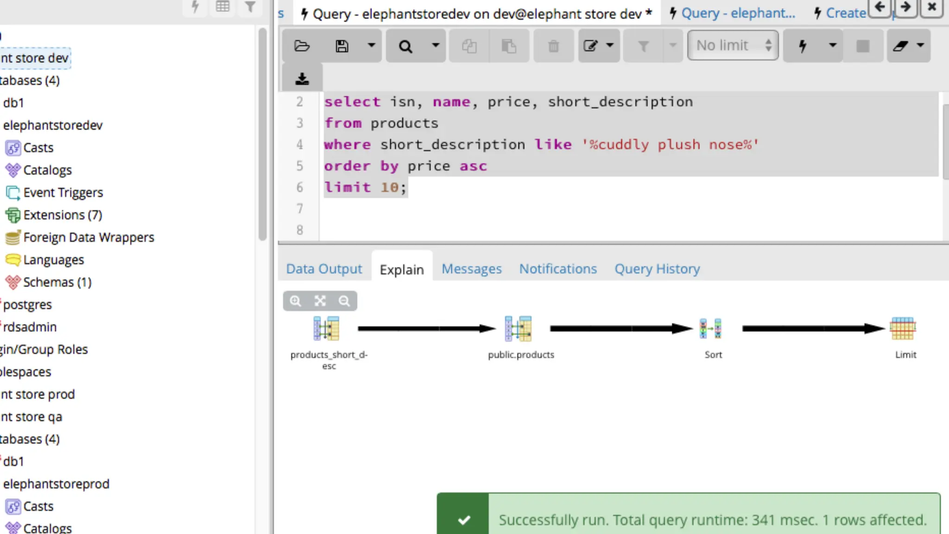Expand the execute options dropdown arrow
This screenshot has height=534, width=949.
point(833,45)
